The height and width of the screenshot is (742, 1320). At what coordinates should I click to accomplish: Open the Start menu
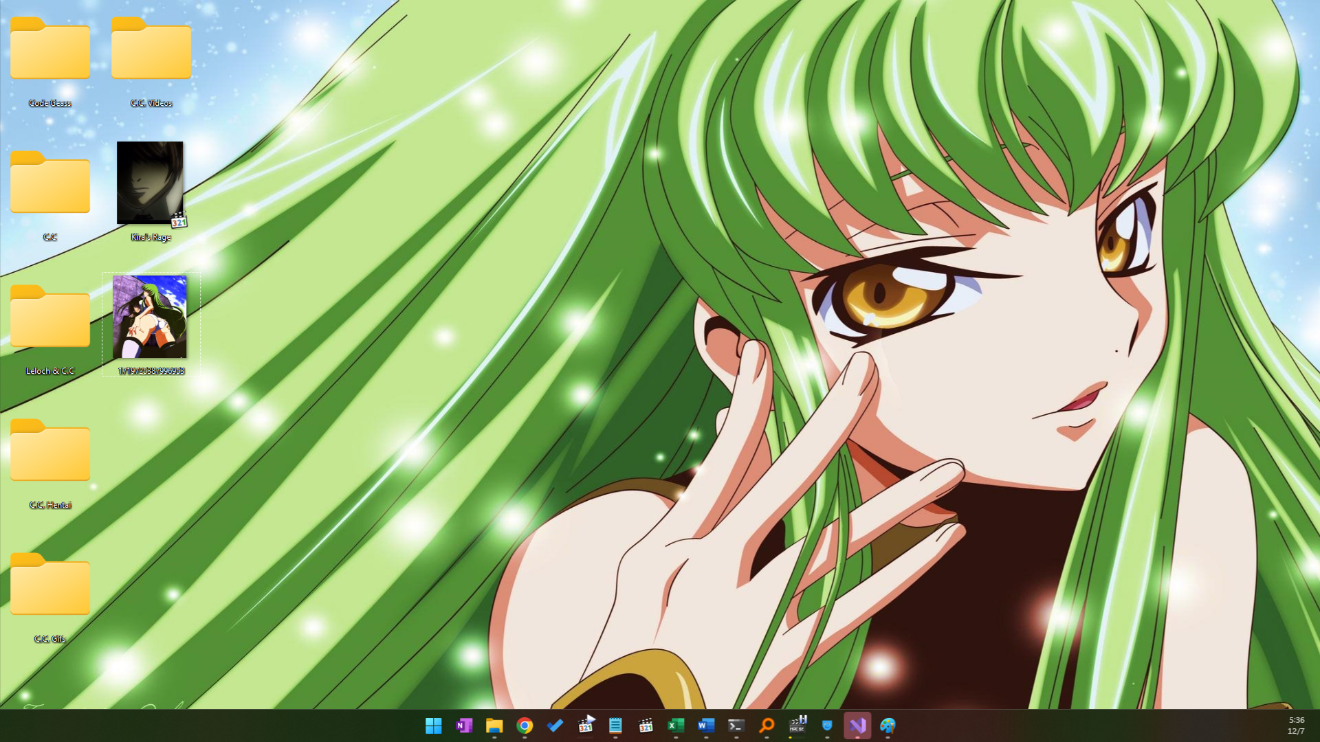click(433, 726)
